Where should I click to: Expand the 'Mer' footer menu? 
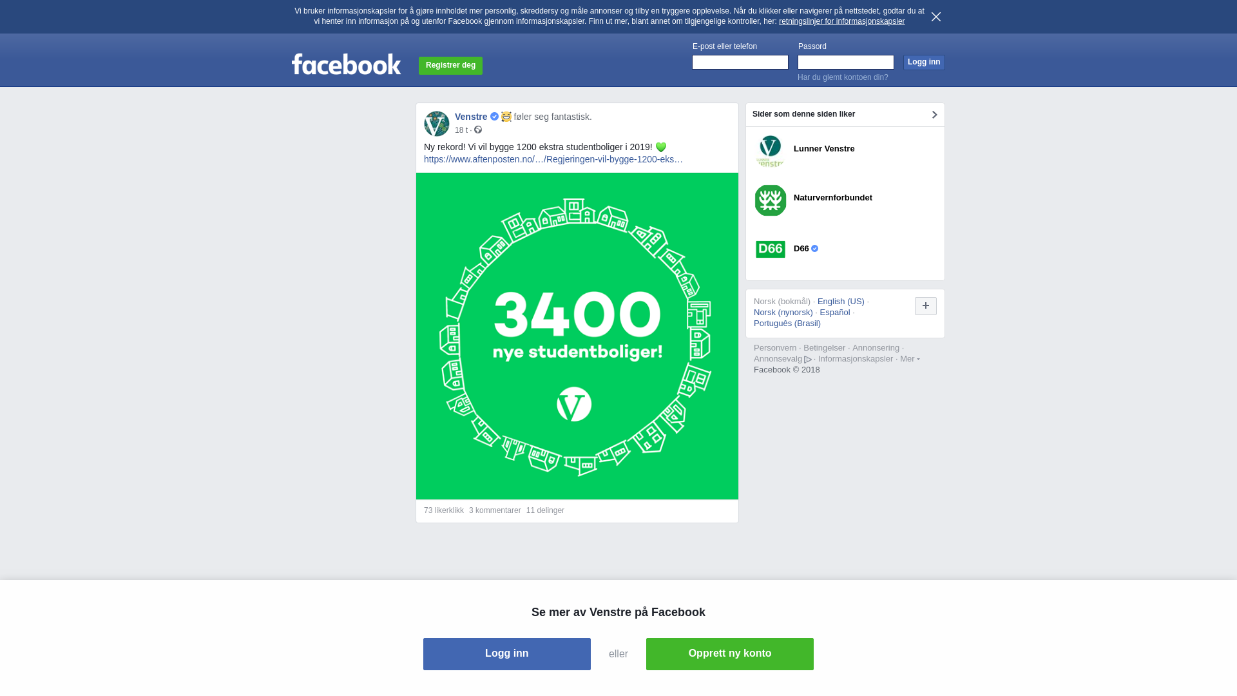pyautogui.click(x=910, y=359)
